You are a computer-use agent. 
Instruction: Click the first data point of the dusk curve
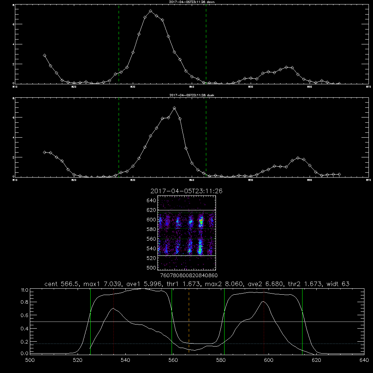[x=44, y=152]
